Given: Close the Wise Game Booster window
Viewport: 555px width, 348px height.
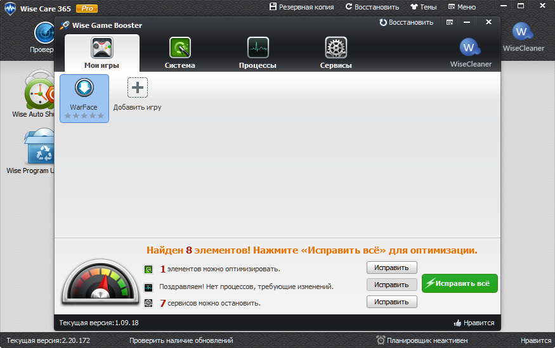Looking at the screenshot, I should 488,22.
